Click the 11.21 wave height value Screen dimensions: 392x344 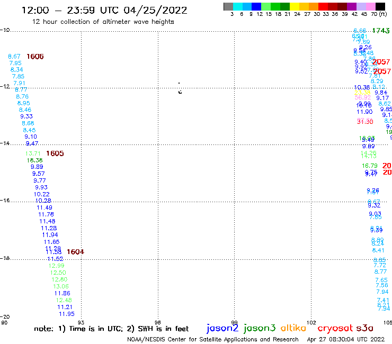pyautogui.click(x=65, y=307)
